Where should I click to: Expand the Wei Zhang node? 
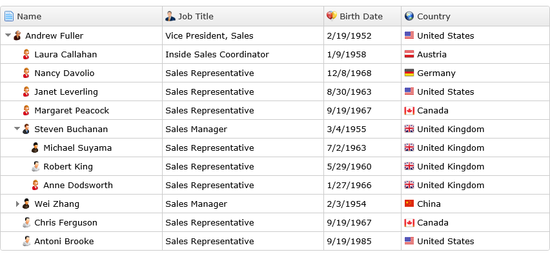(17, 204)
